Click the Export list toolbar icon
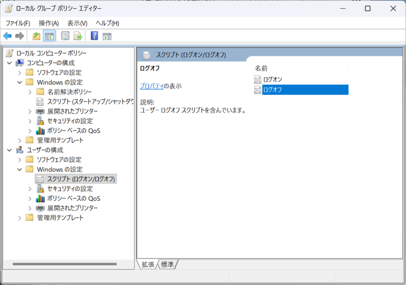This screenshot has width=406, height=285. [78, 36]
